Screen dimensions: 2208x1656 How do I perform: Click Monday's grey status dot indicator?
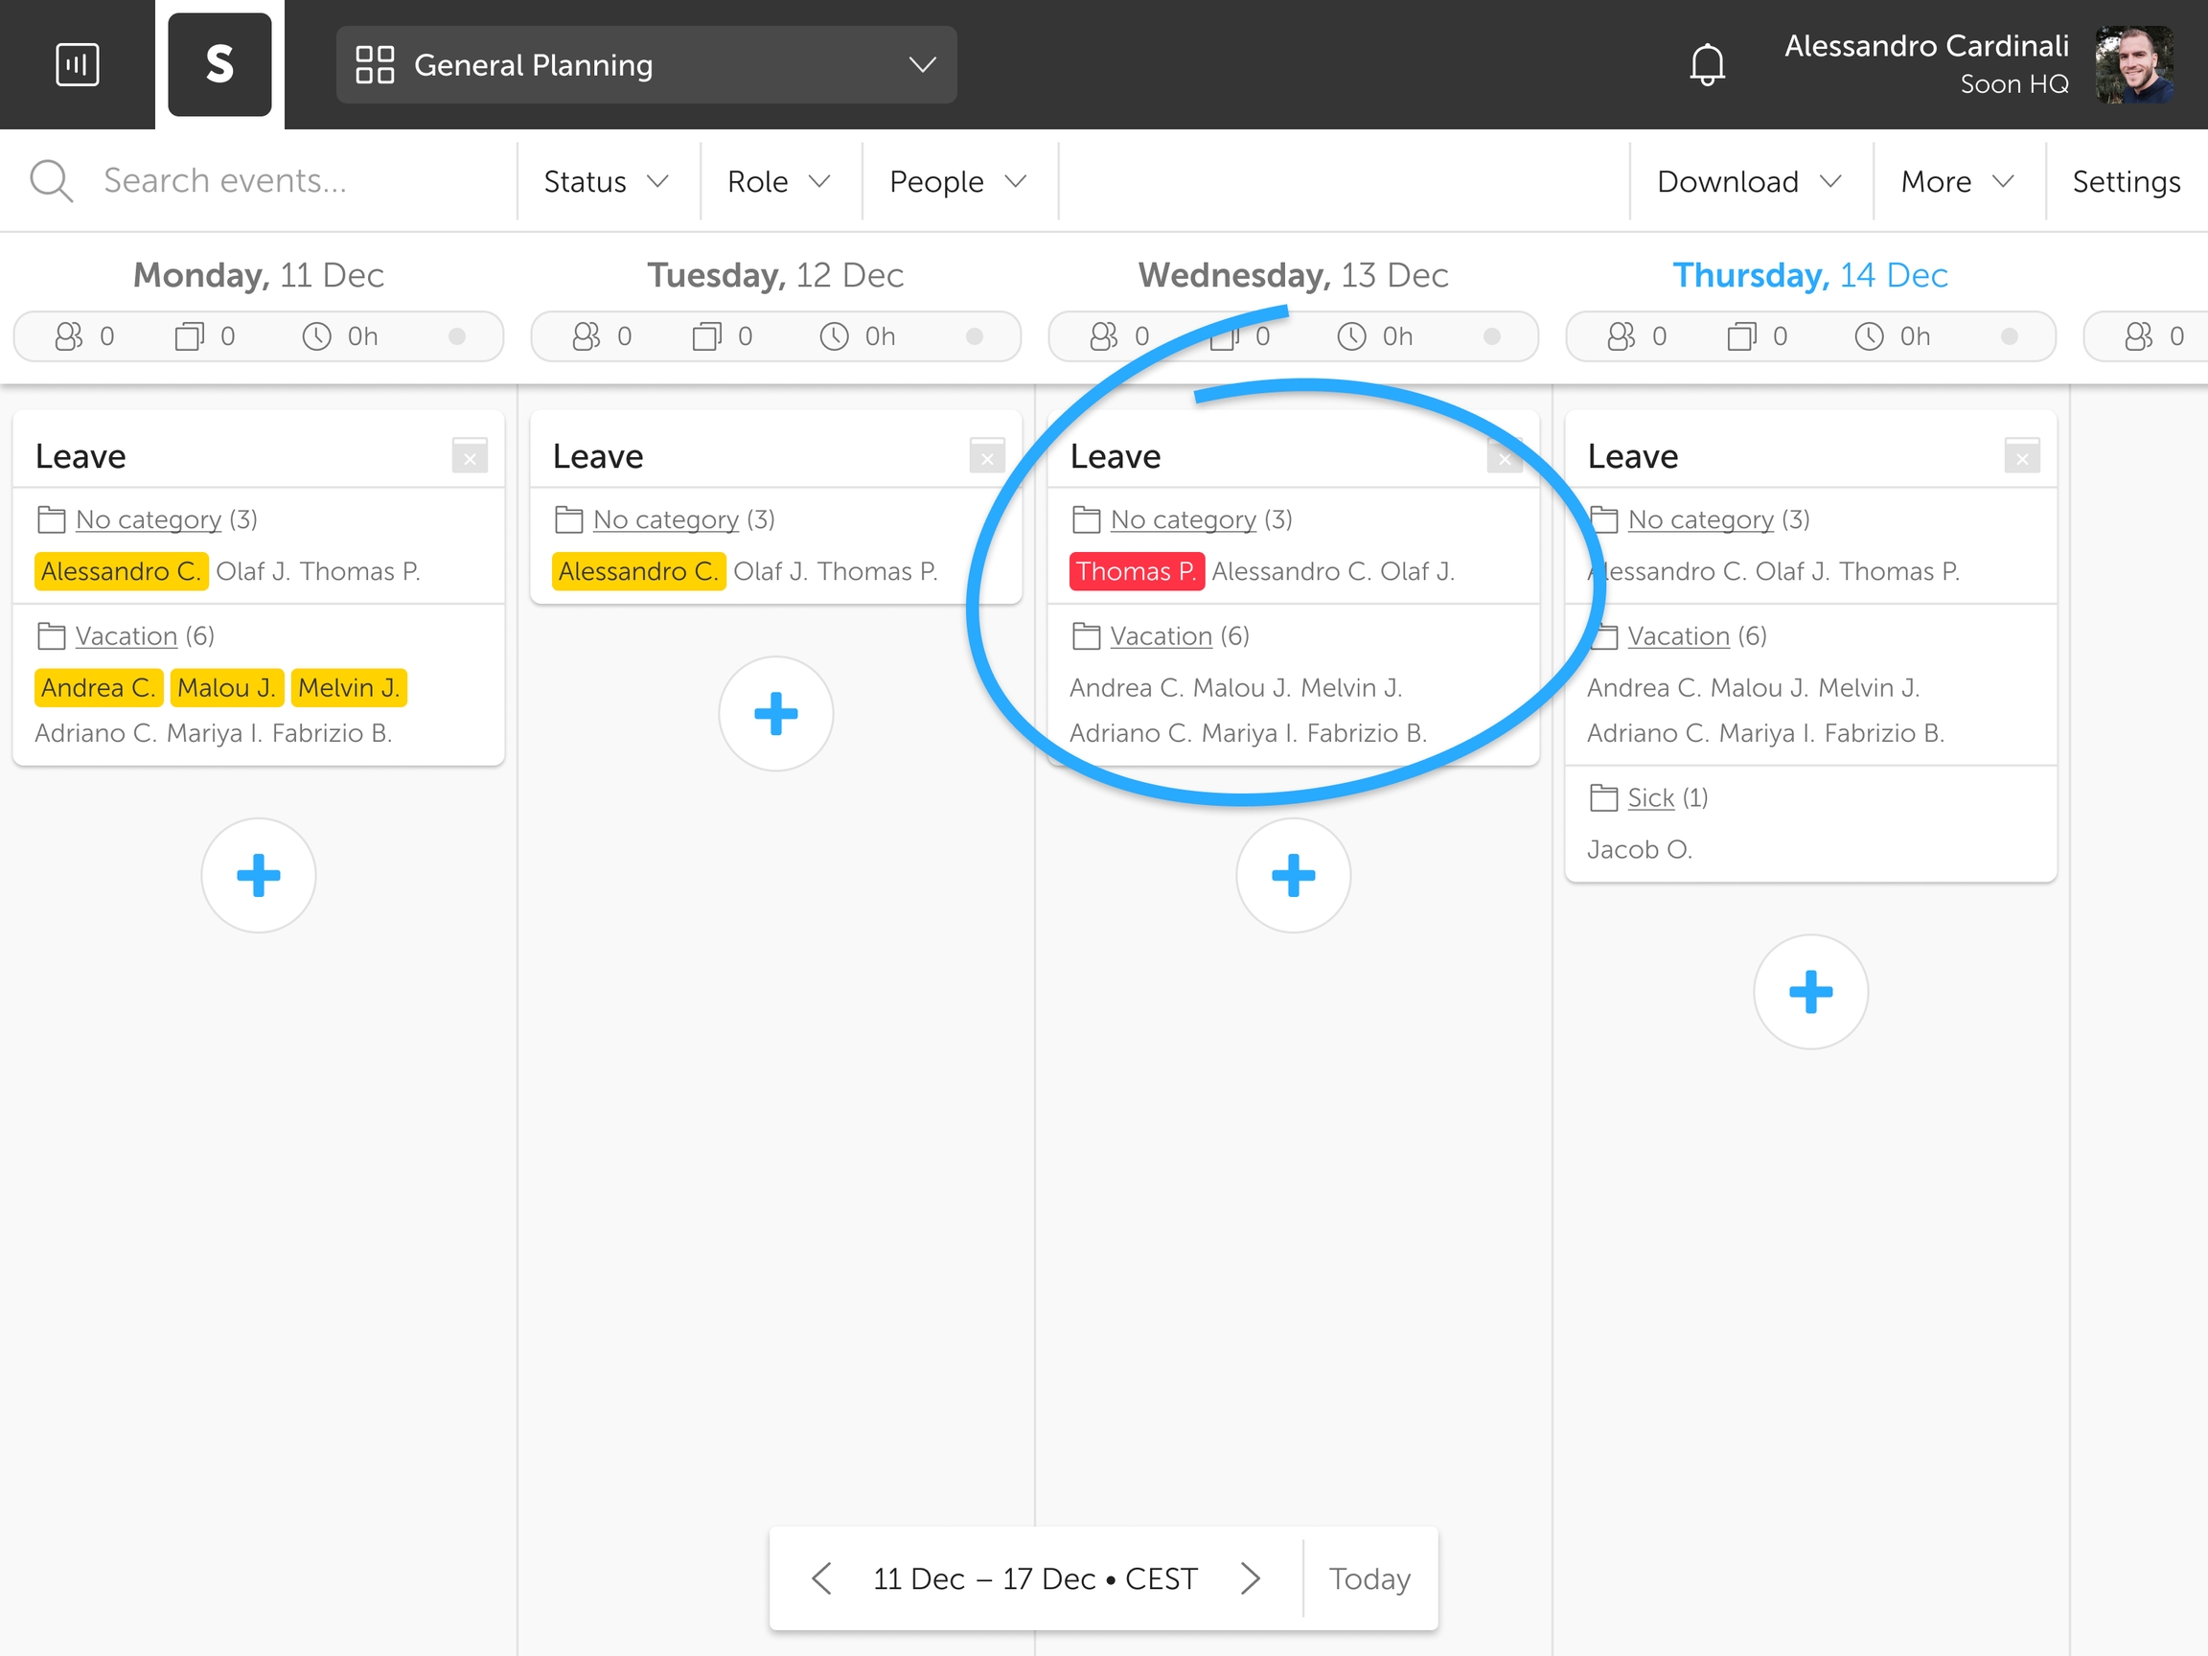click(457, 336)
